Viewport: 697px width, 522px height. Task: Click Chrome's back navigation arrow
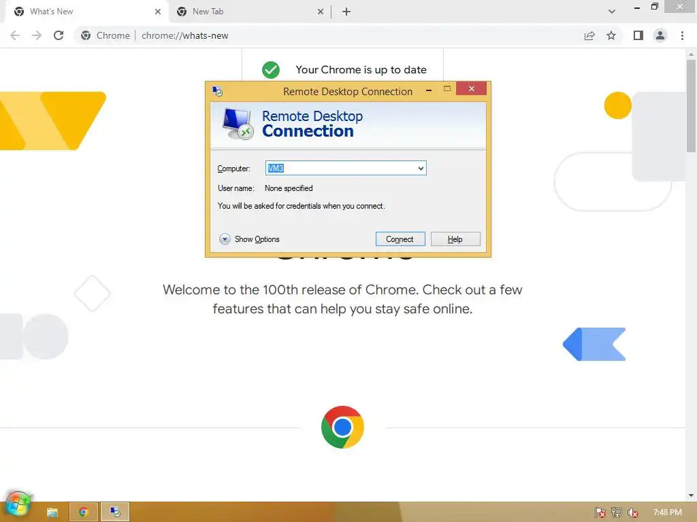click(x=15, y=35)
